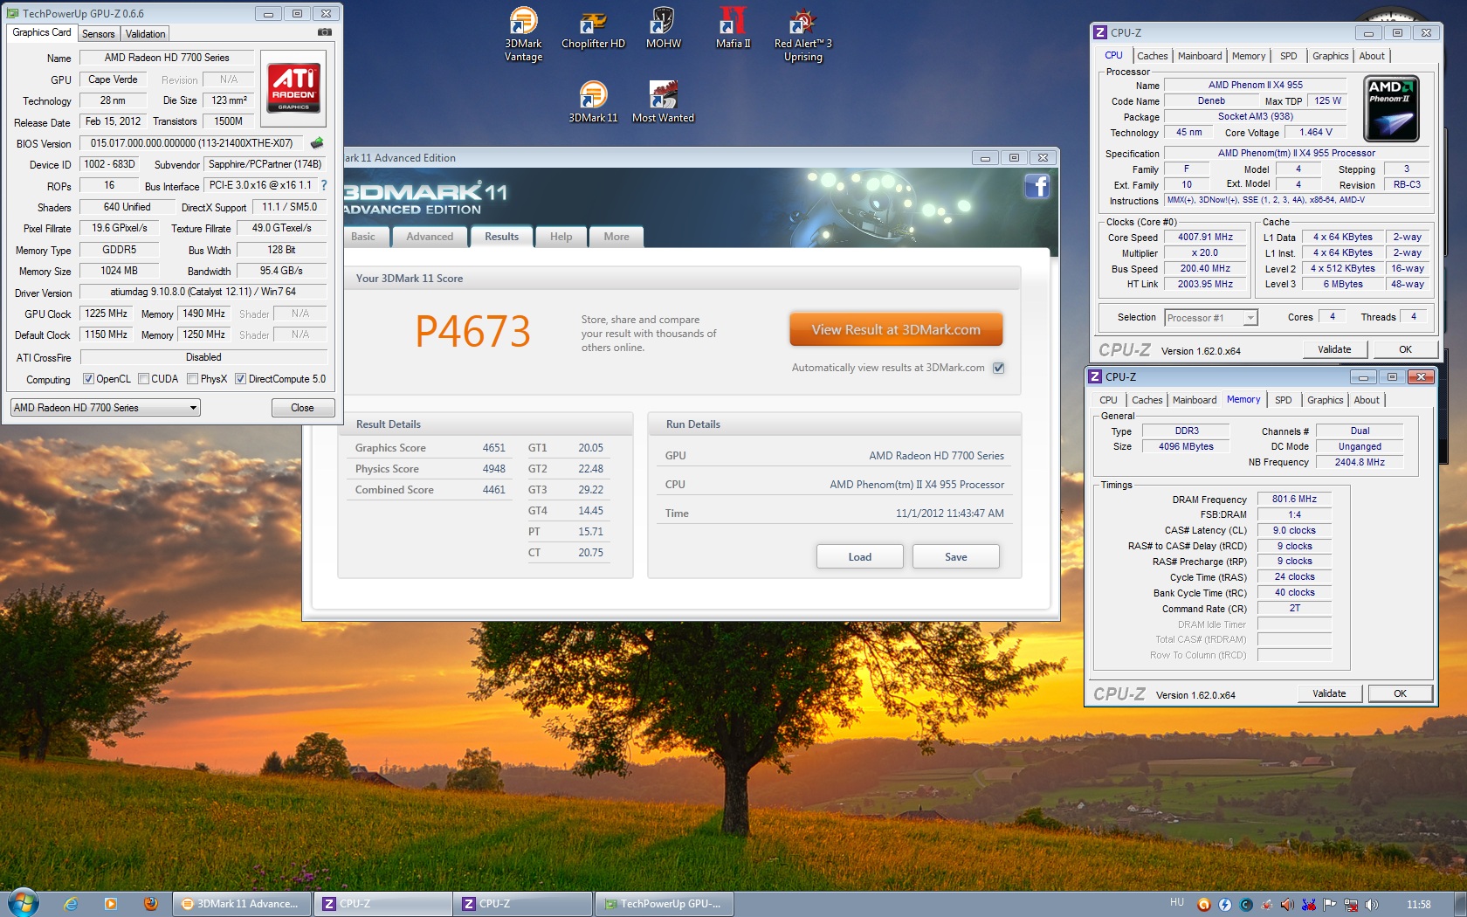Select the Results tab in 3DMark 11
The width and height of the screenshot is (1467, 917).
502,237
